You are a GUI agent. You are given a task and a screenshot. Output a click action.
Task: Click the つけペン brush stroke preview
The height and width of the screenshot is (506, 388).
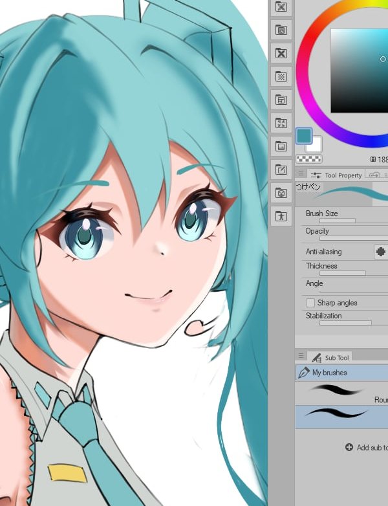pyautogui.click(x=341, y=194)
